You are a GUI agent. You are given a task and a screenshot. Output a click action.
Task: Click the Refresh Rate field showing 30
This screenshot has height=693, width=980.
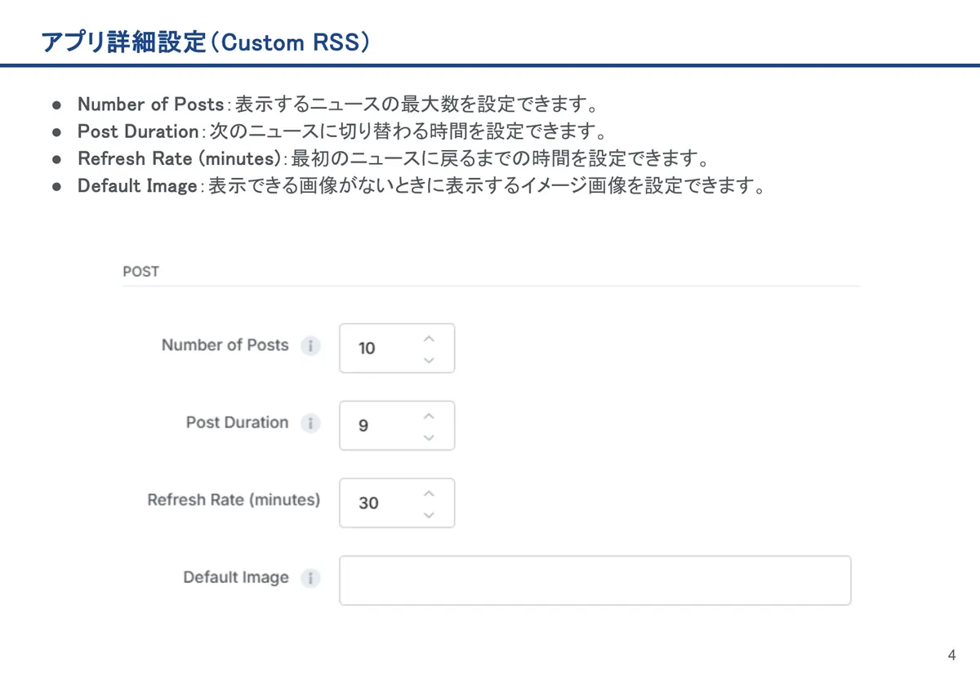397,503
